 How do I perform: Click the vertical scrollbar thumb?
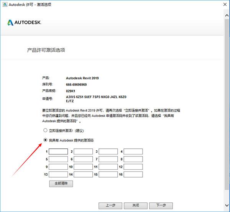(x=227, y=104)
